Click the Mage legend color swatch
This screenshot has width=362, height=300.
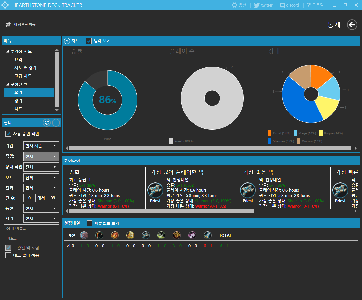[x=295, y=133]
